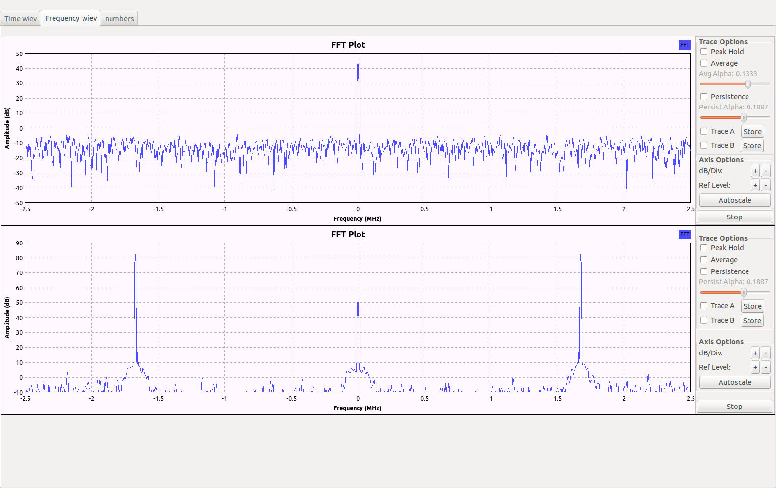The height and width of the screenshot is (488, 776).
Task: Click the FFT legend swatch on top plot
Action: click(x=684, y=45)
